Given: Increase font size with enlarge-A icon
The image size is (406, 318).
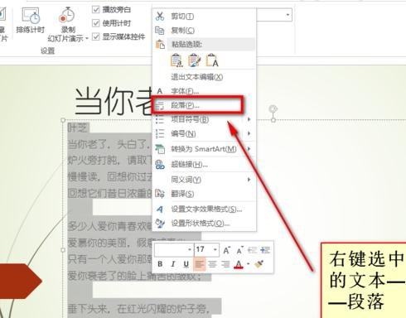Looking at the screenshot, I should (226, 250).
